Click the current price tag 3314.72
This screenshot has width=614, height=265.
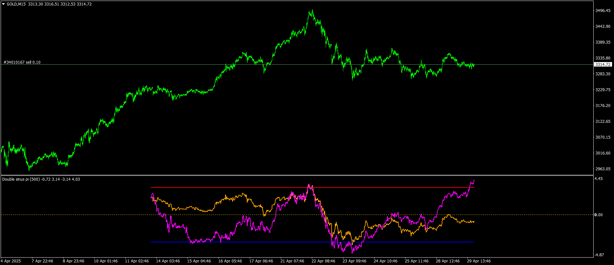pos(603,65)
